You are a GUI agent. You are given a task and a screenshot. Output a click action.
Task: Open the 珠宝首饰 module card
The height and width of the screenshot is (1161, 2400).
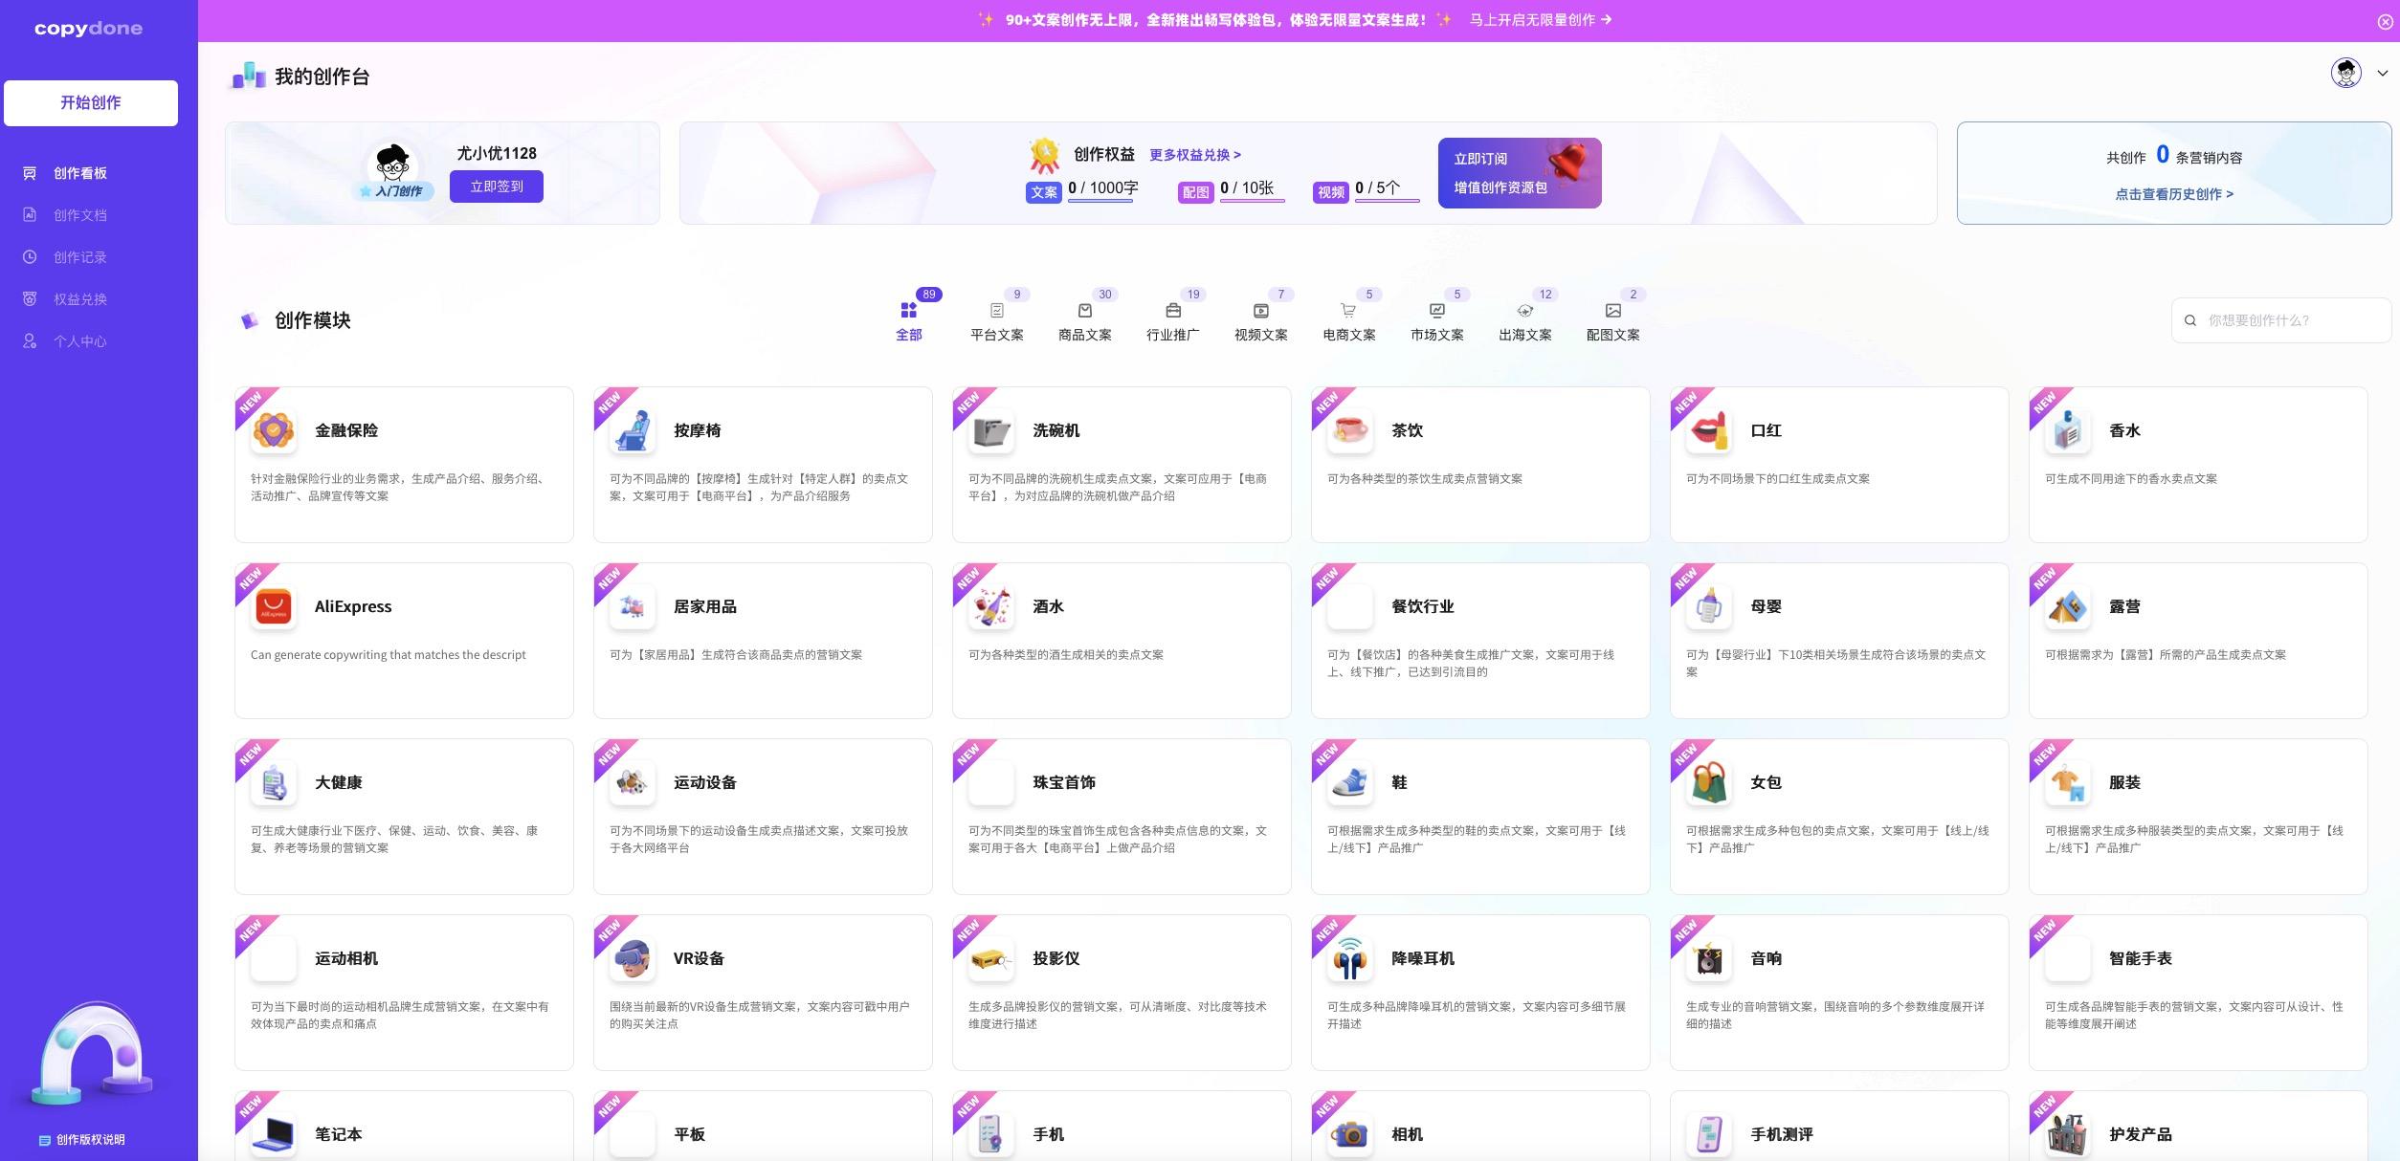[1122, 817]
